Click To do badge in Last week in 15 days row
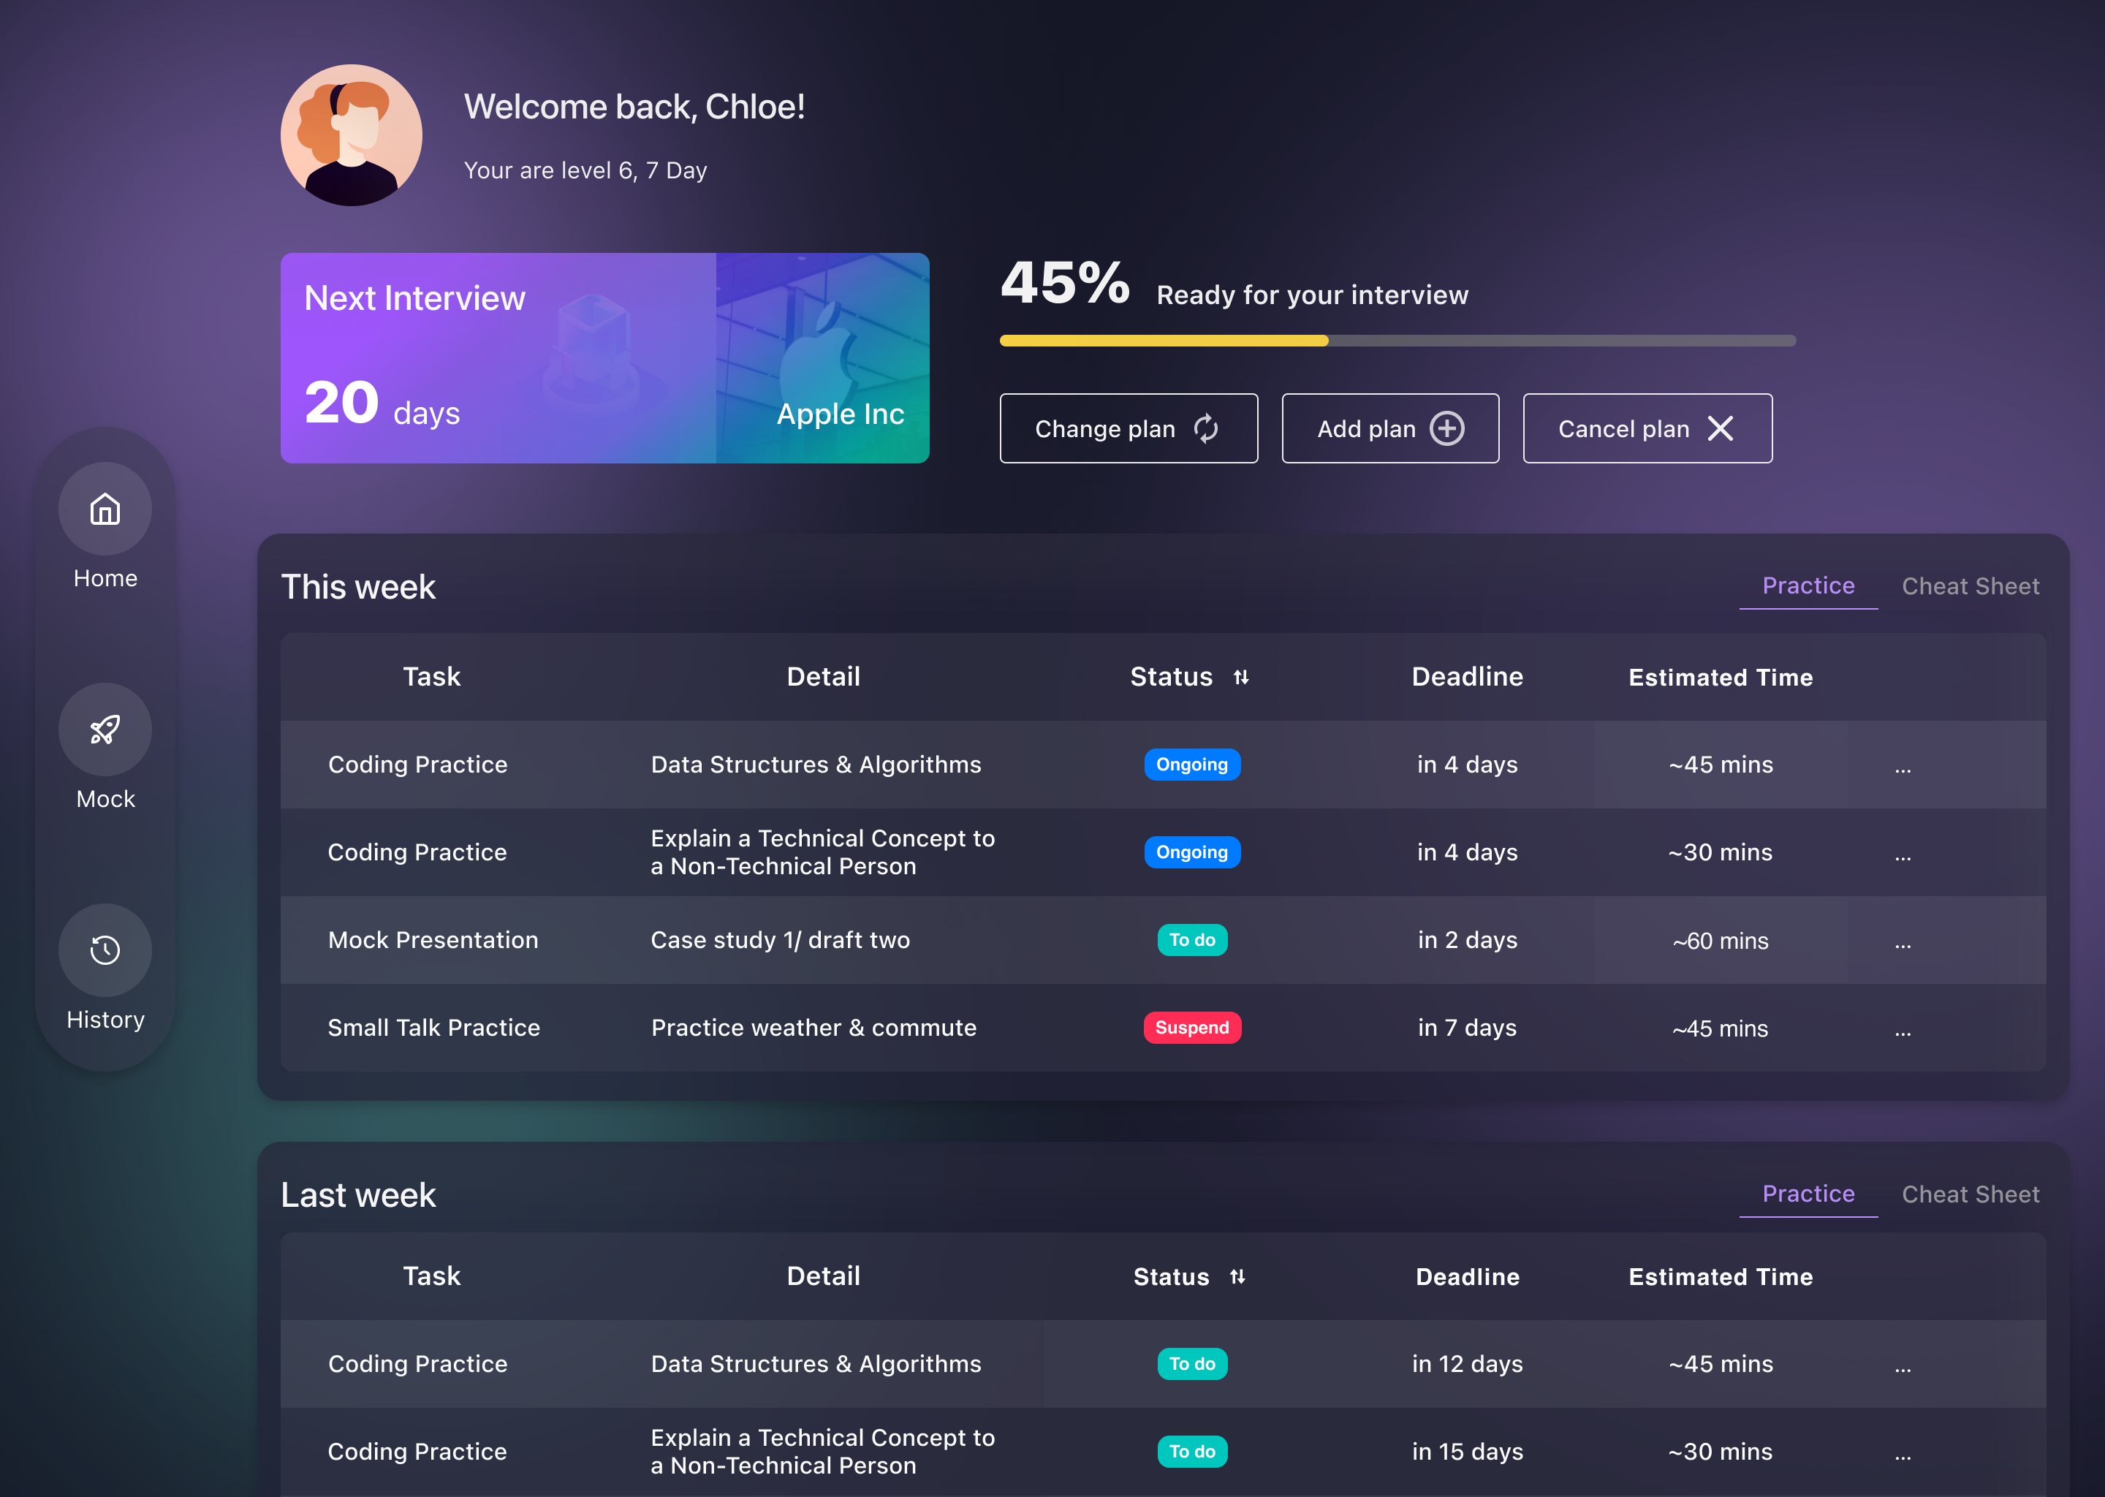2105x1497 pixels. (x=1191, y=1452)
